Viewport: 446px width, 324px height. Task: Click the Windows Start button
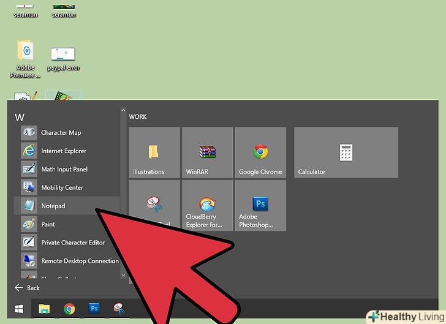[19, 308]
